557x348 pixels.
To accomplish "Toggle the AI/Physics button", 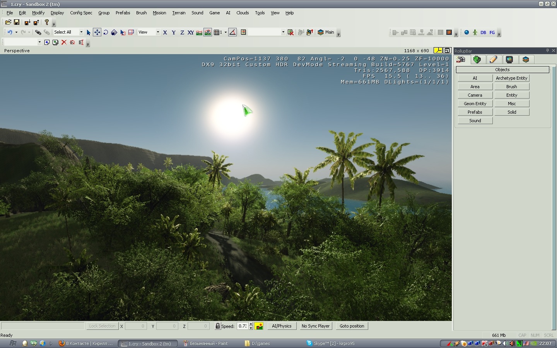I will click(x=282, y=326).
